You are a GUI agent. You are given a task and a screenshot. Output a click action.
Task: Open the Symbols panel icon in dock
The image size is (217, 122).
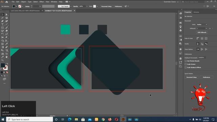(180, 30)
